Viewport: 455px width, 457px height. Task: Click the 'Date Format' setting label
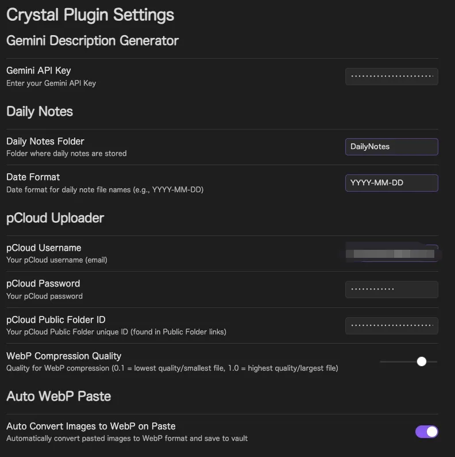click(33, 177)
